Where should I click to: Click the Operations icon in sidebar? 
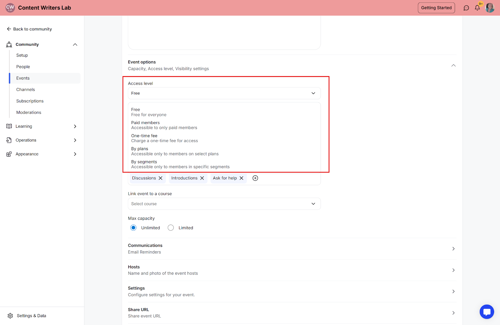tap(9, 140)
